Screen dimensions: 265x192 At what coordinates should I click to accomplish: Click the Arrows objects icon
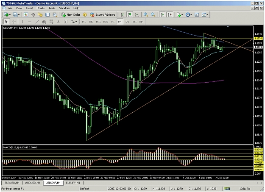tap(73, 22)
